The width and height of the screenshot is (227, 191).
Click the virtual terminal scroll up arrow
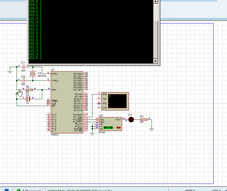(155, 1)
